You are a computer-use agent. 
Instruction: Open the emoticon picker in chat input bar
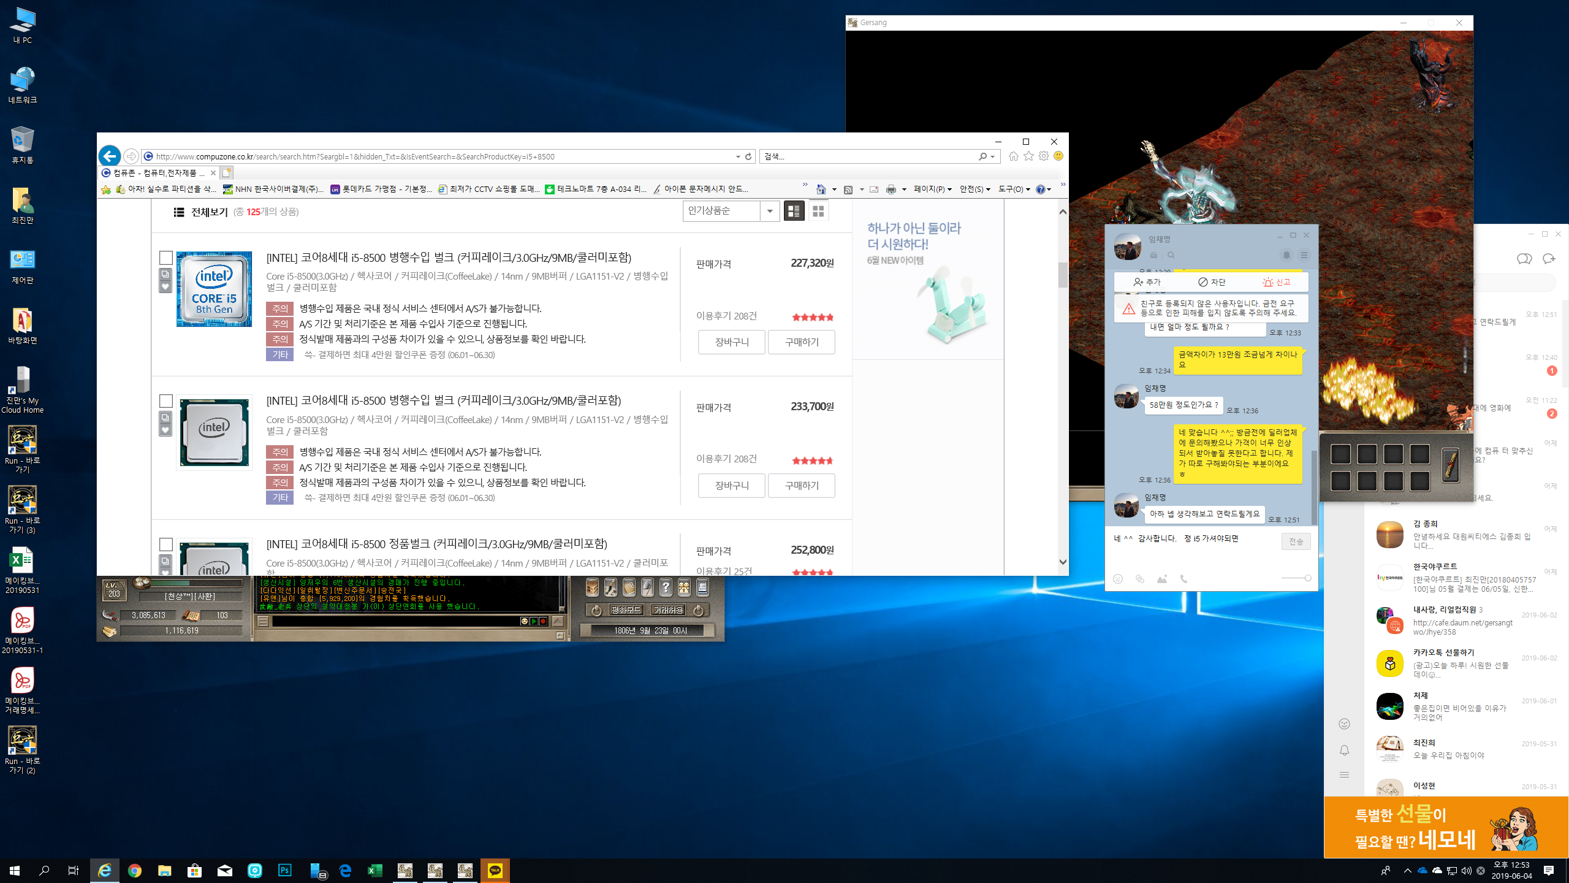1118,579
